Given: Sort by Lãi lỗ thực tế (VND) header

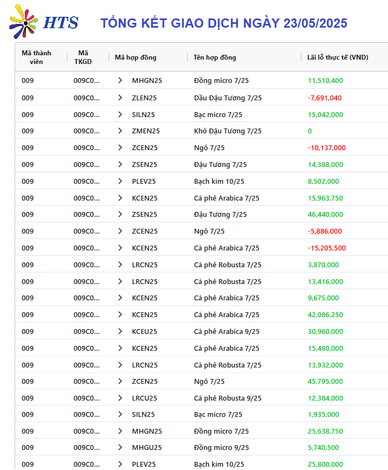Looking at the screenshot, I should click(x=338, y=57).
